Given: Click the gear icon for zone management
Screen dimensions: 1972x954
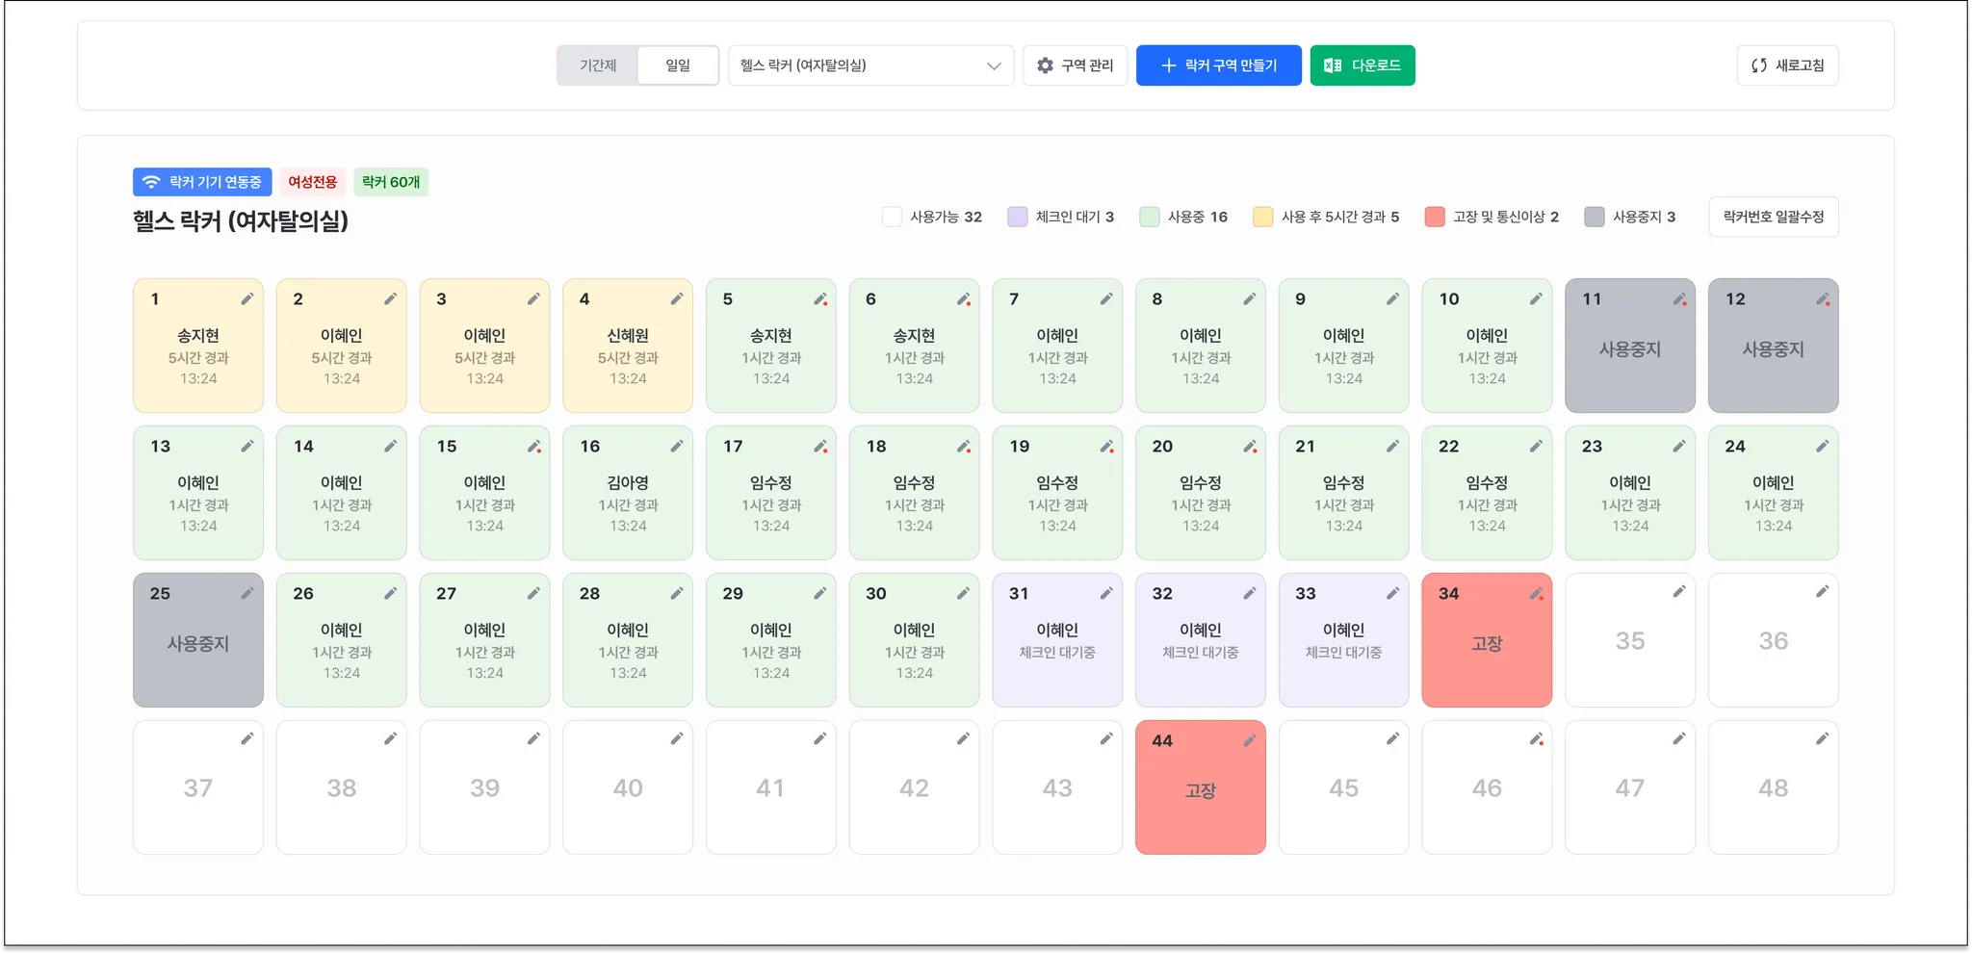Looking at the screenshot, I should pyautogui.click(x=1045, y=65).
